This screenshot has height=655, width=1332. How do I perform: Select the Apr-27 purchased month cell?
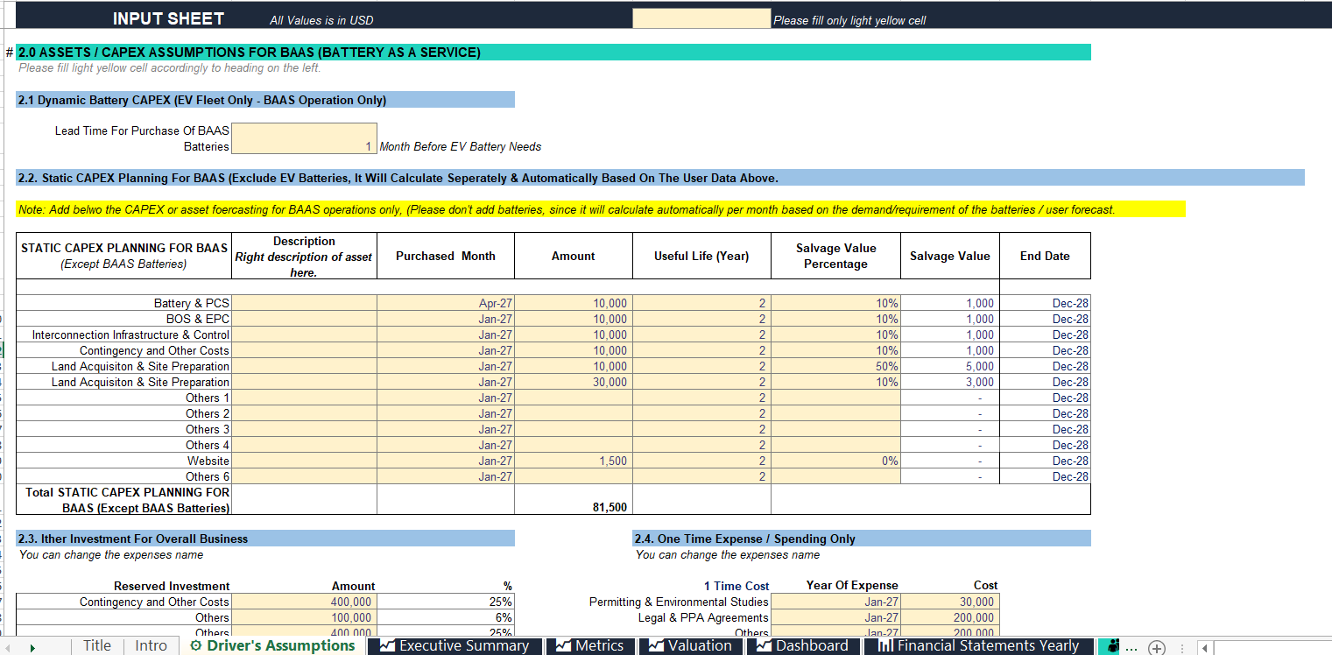tap(446, 303)
